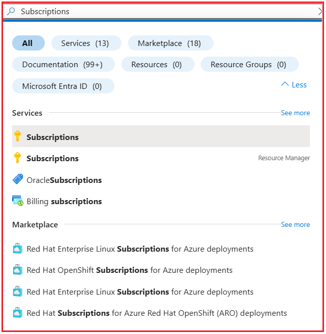
Task: Click the search magnifier icon
Action: (x=11, y=11)
